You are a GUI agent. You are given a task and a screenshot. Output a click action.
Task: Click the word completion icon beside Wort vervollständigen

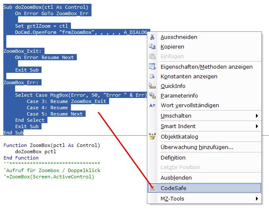pyautogui.click(x=152, y=105)
